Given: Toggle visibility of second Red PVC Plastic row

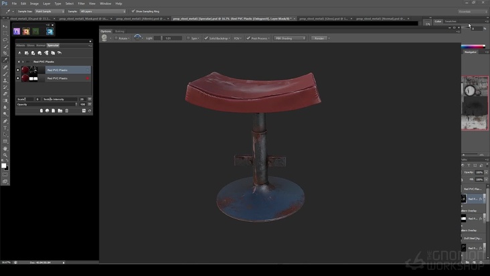Looking at the screenshot, I should 18,78.
